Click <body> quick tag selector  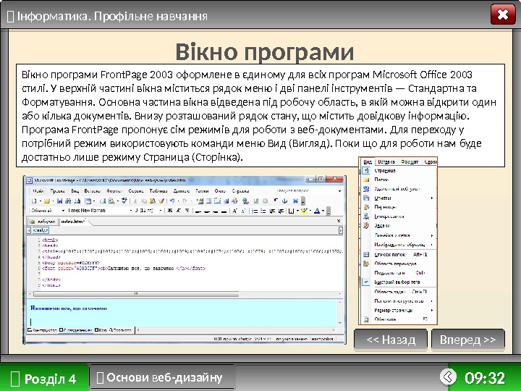click(41, 230)
